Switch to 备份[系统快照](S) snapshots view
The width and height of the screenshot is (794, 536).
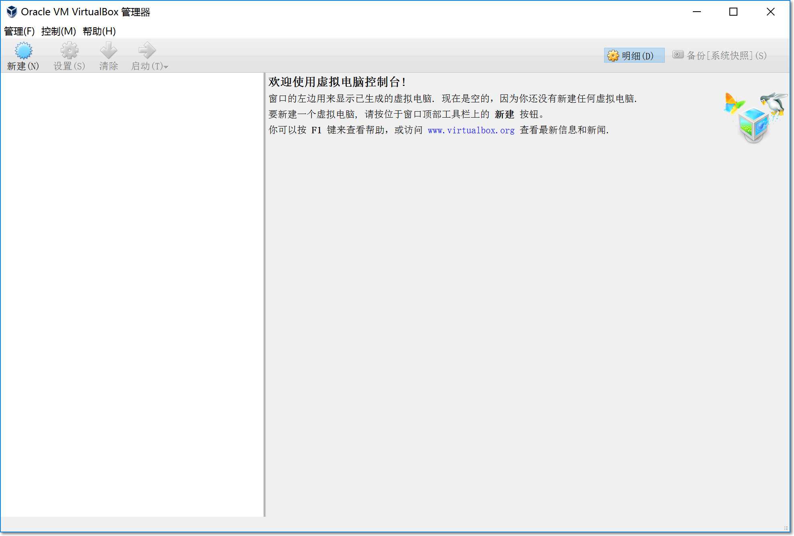720,55
